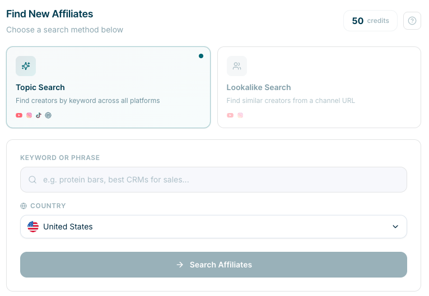
Task: Click the Topic Search sparkle icon
Action: tap(26, 66)
